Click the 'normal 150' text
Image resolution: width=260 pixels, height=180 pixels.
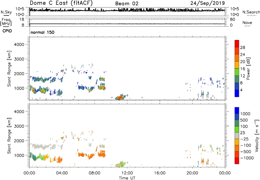(x=43, y=32)
